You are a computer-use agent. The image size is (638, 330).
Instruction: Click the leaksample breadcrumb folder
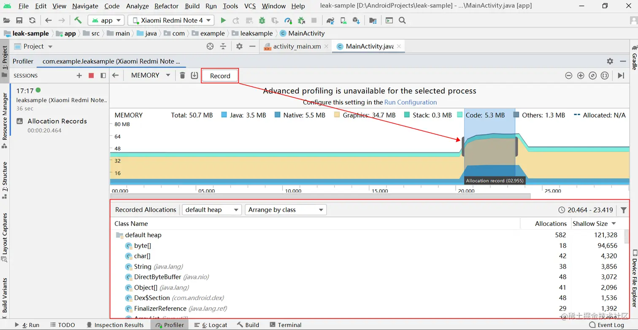(252, 33)
